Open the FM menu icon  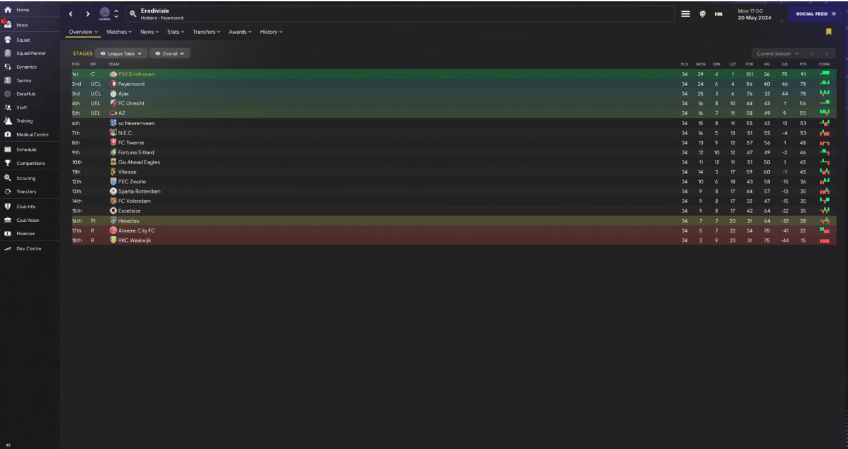tap(718, 14)
